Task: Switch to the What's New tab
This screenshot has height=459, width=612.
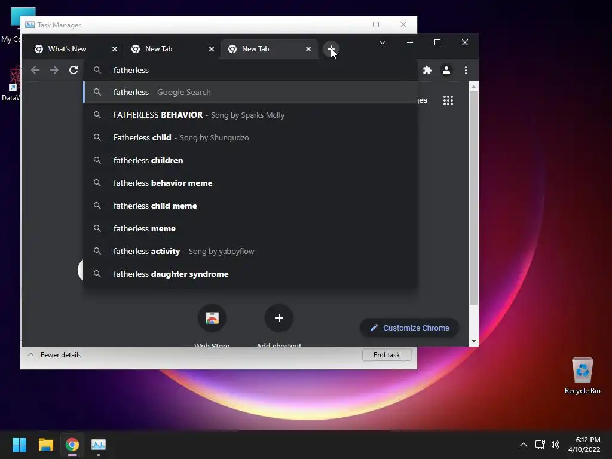Action: [67, 49]
